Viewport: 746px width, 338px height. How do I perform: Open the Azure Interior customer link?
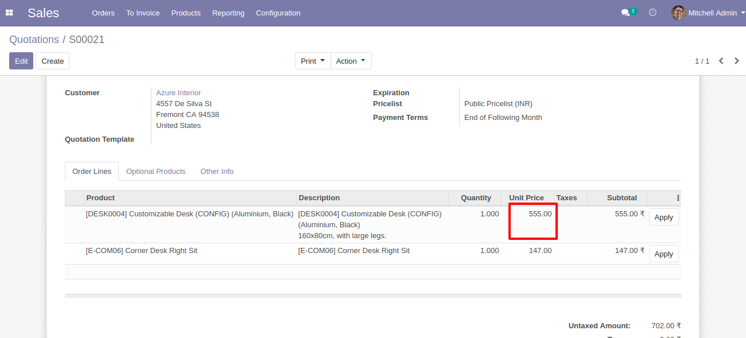(x=178, y=92)
